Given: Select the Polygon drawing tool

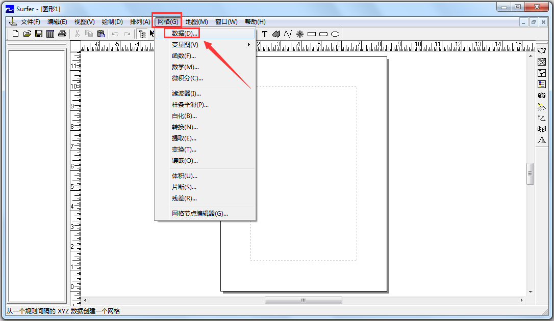Looking at the screenshot, I should coord(276,34).
